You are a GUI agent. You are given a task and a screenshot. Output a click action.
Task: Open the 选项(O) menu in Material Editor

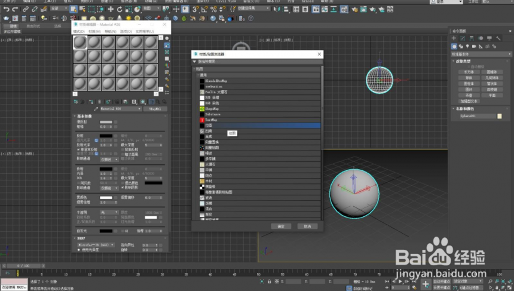pyautogui.click(x=126, y=32)
